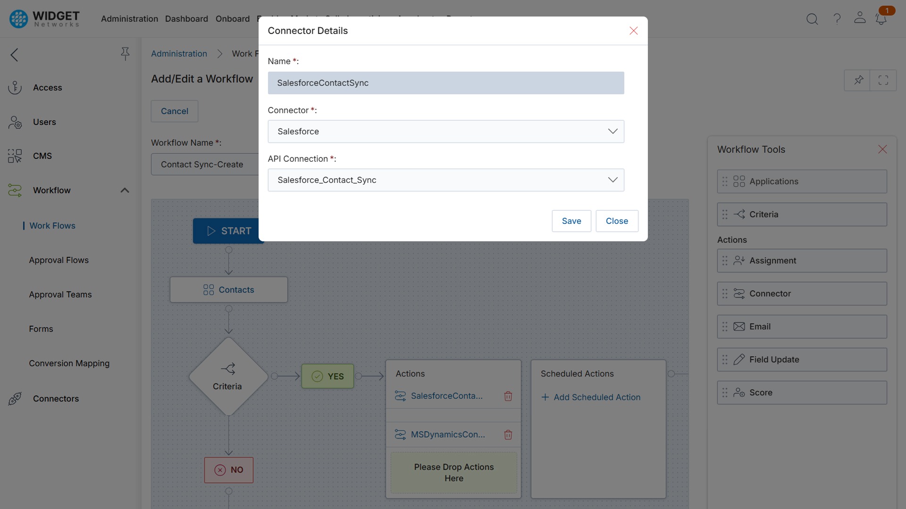Click the Name input field in the dialog
Screen dimensions: 906x509
446,82
